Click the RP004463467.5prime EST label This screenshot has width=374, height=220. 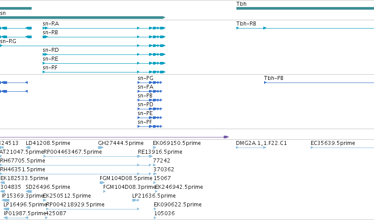[x=73, y=152]
